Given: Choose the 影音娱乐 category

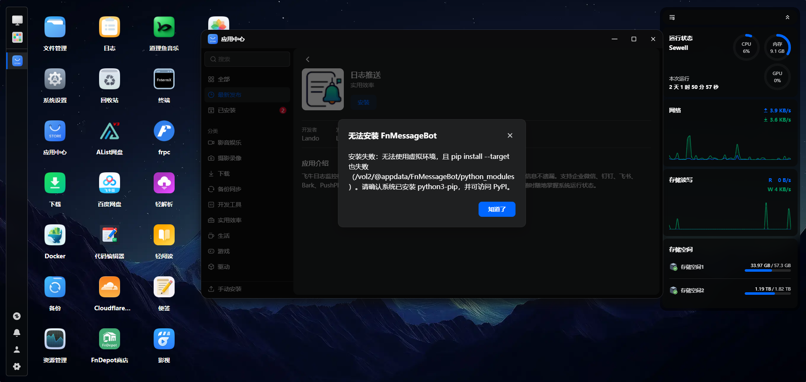Looking at the screenshot, I should pyautogui.click(x=247, y=143).
